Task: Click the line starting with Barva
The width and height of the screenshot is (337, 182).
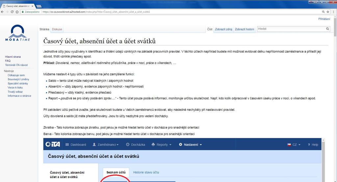Action: (x=119, y=134)
